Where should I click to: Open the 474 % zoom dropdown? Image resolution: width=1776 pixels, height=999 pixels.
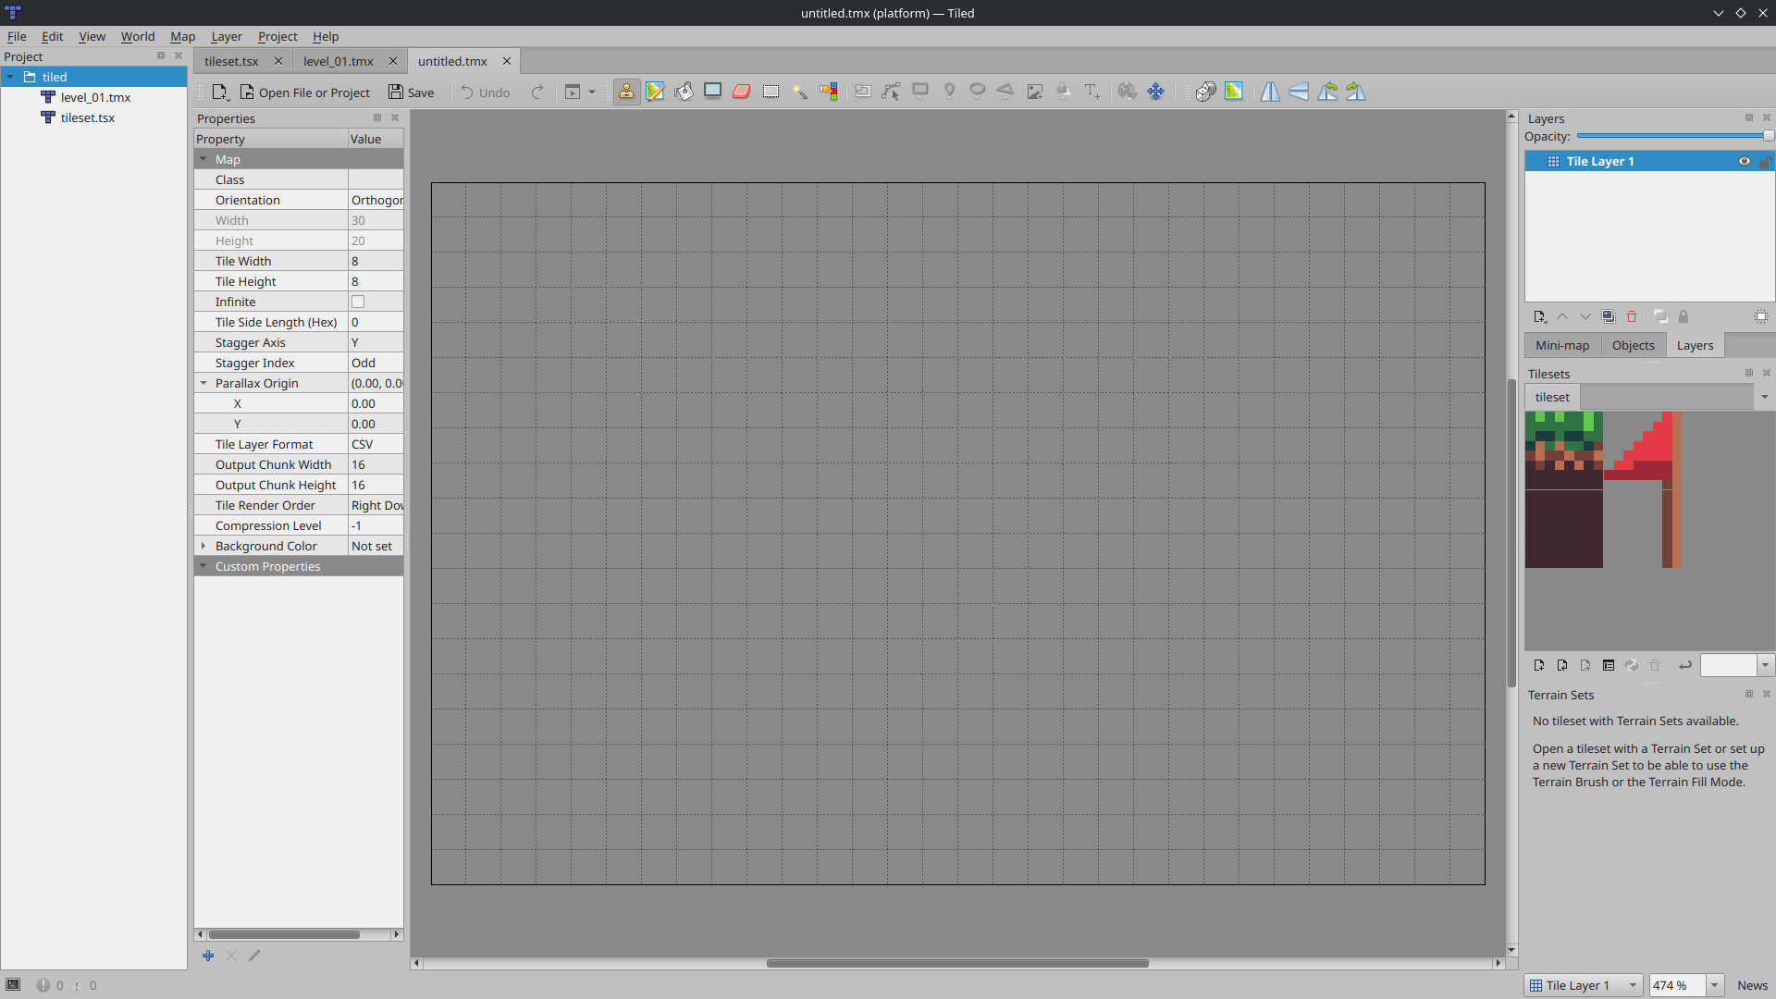(1714, 985)
